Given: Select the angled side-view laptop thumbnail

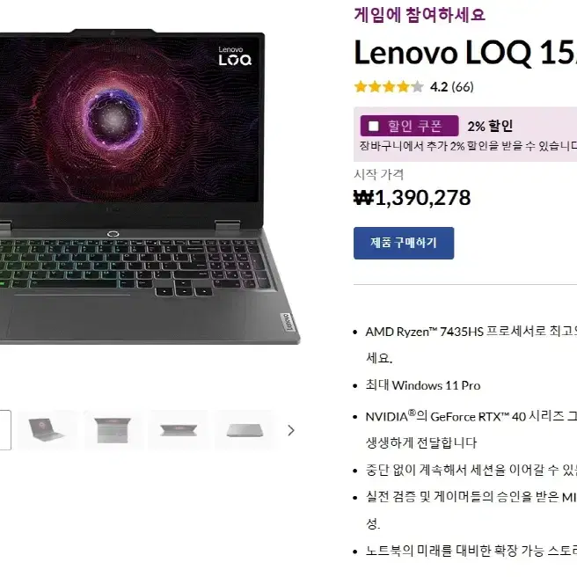Looking at the screenshot, I should 47,430.
